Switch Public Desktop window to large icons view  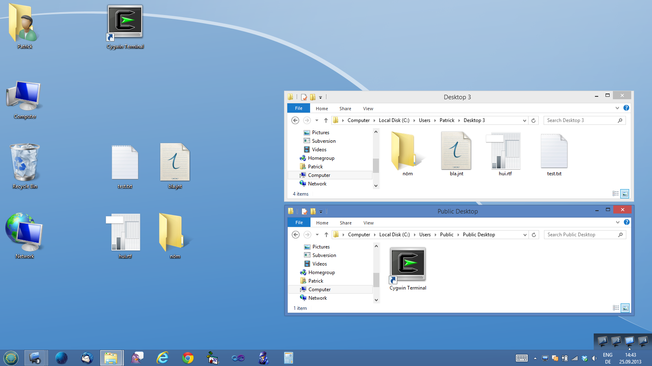pos(625,308)
